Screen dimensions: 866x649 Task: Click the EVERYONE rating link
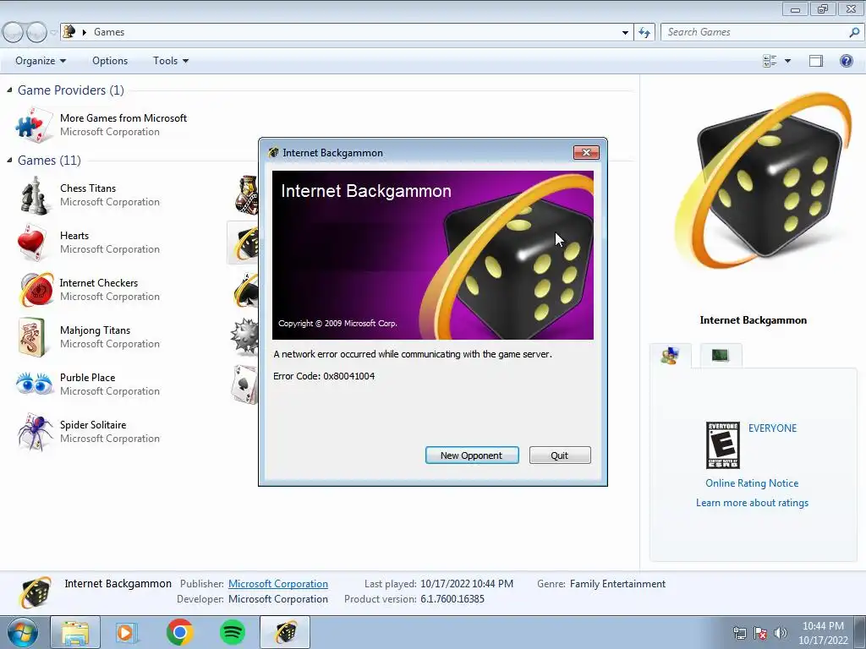tap(772, 428)
